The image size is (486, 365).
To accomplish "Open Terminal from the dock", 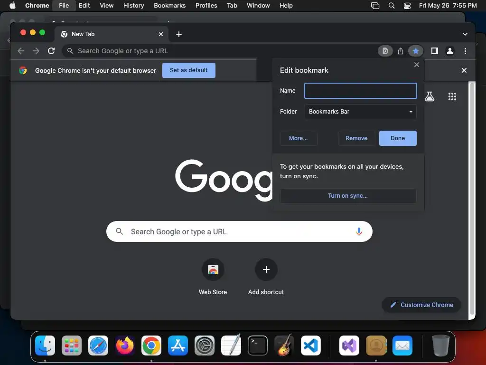I will [x=258, y=346].
